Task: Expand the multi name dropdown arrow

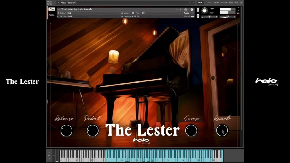Action: [58, 3]
